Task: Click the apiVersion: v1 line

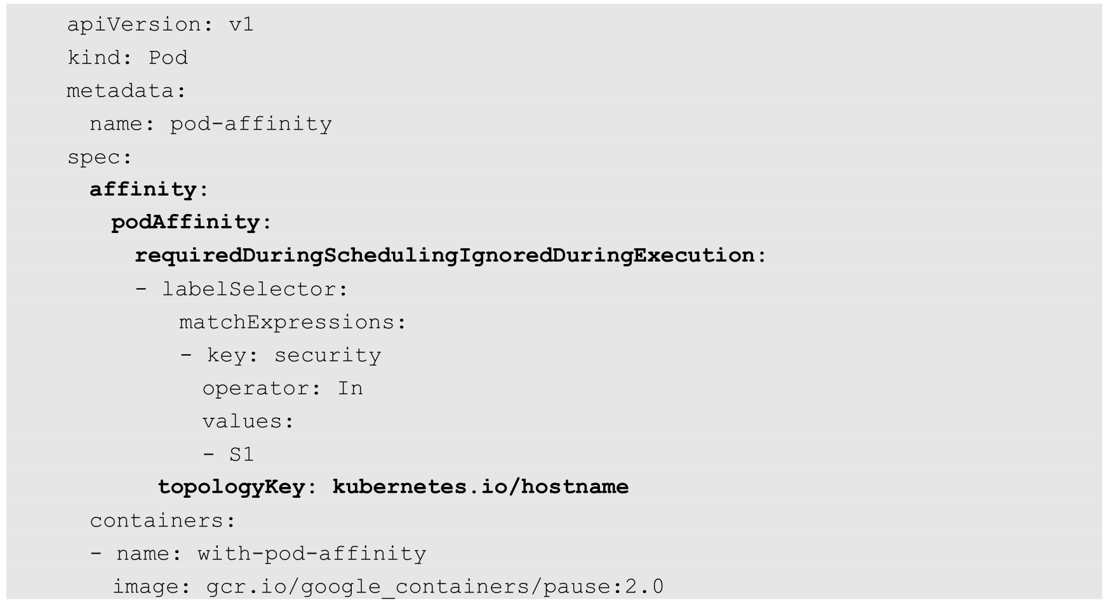Action: (160, 25)
